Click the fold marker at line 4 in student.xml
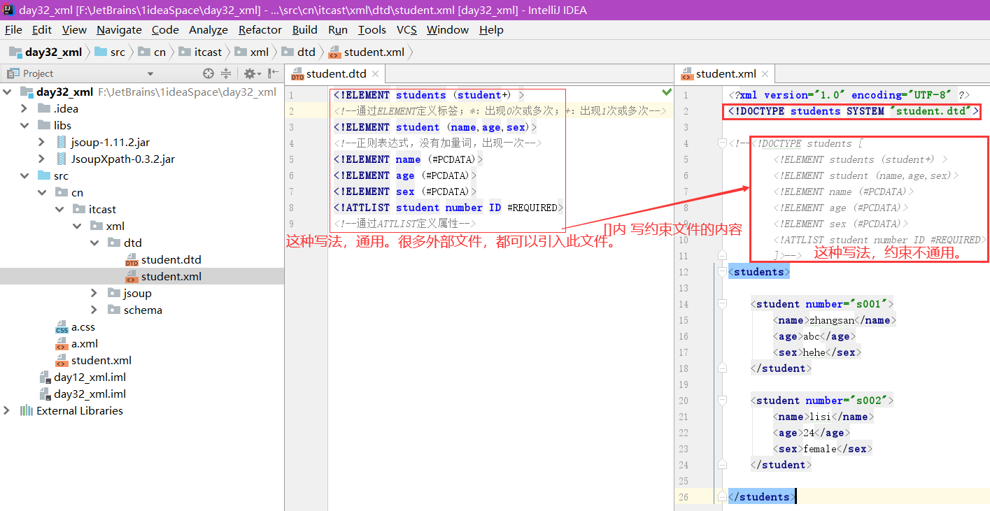This screenshot has height=511, width=990. pyautogui.click(x=721, y=143)
